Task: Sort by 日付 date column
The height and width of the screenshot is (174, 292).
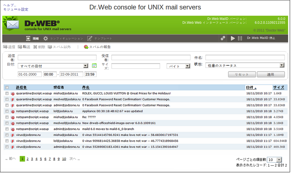Action: pyautogui.click(x=251, y=87)
